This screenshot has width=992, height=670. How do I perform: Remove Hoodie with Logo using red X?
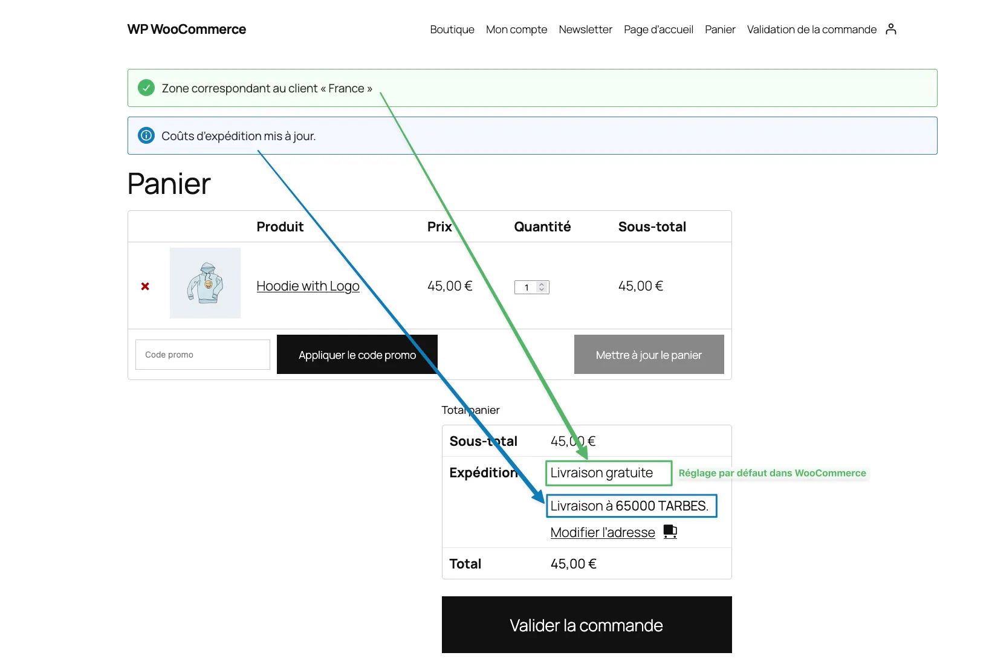pos(145,286)
